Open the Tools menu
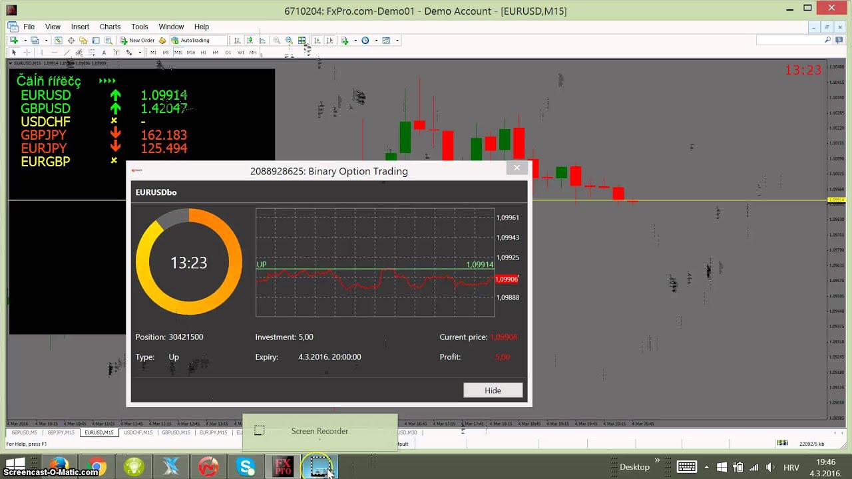852x479 pixels. click(x=140, y=27)
